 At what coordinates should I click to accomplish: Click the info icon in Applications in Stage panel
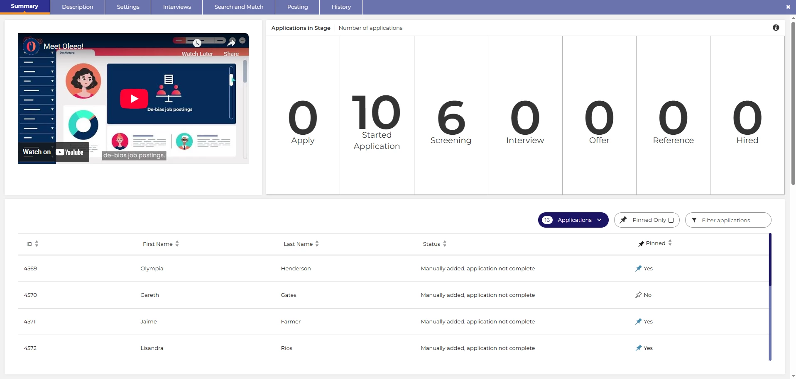click(x=776, y=28)
